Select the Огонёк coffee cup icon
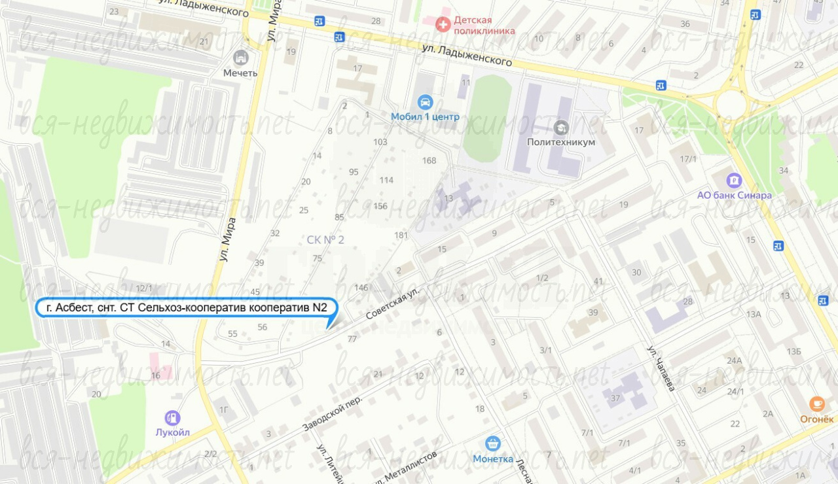This screenshot has height=484, width=838. coord(816,404)
